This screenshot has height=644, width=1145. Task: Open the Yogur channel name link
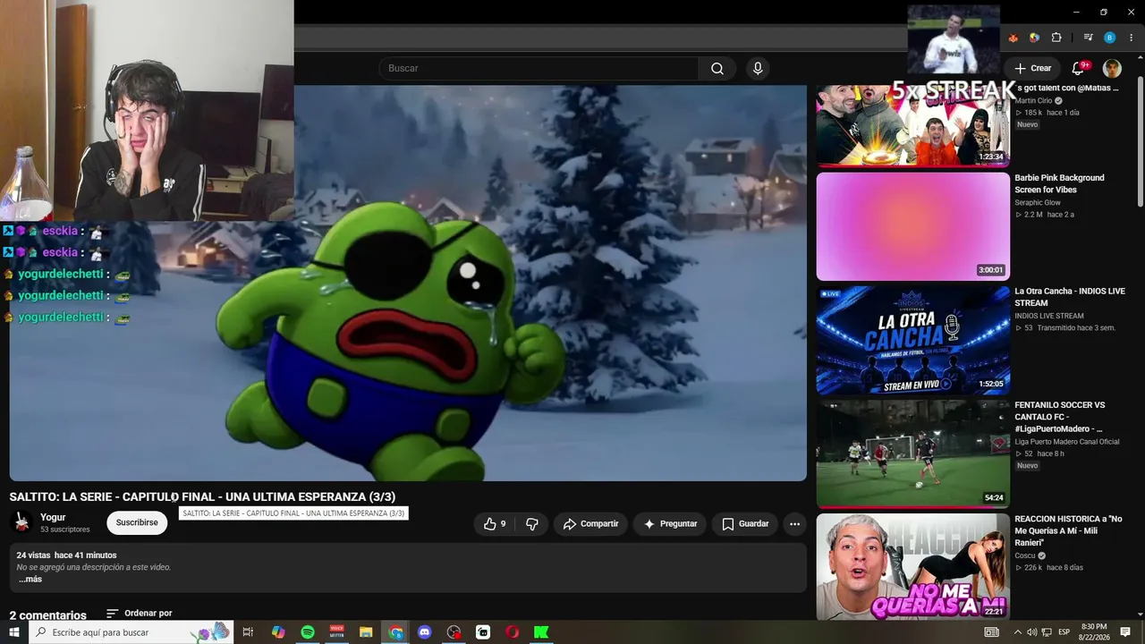53,518
